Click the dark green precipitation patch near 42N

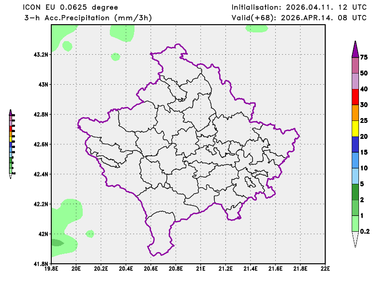click(57, 242)
